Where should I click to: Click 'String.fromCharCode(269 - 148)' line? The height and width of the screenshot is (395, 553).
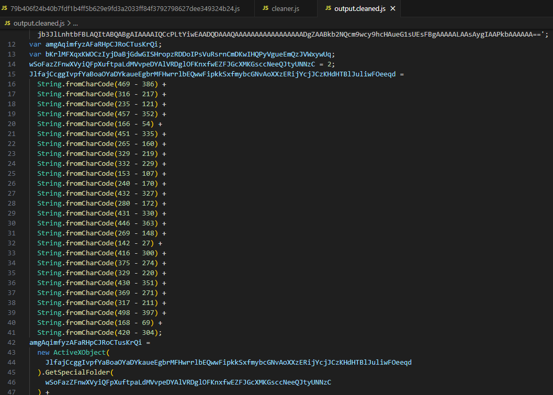tap(101, 233)
